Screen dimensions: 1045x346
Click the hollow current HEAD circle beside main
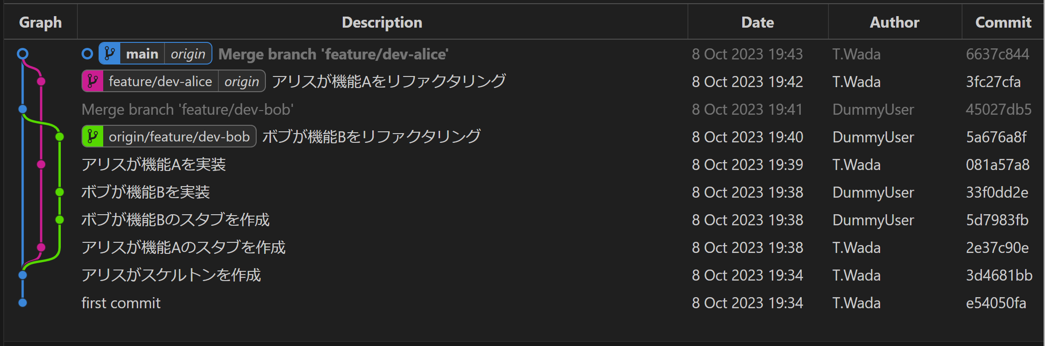[87, 54]
